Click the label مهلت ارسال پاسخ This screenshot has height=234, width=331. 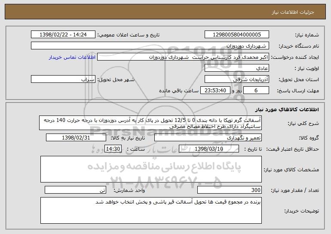pos(298,91)
